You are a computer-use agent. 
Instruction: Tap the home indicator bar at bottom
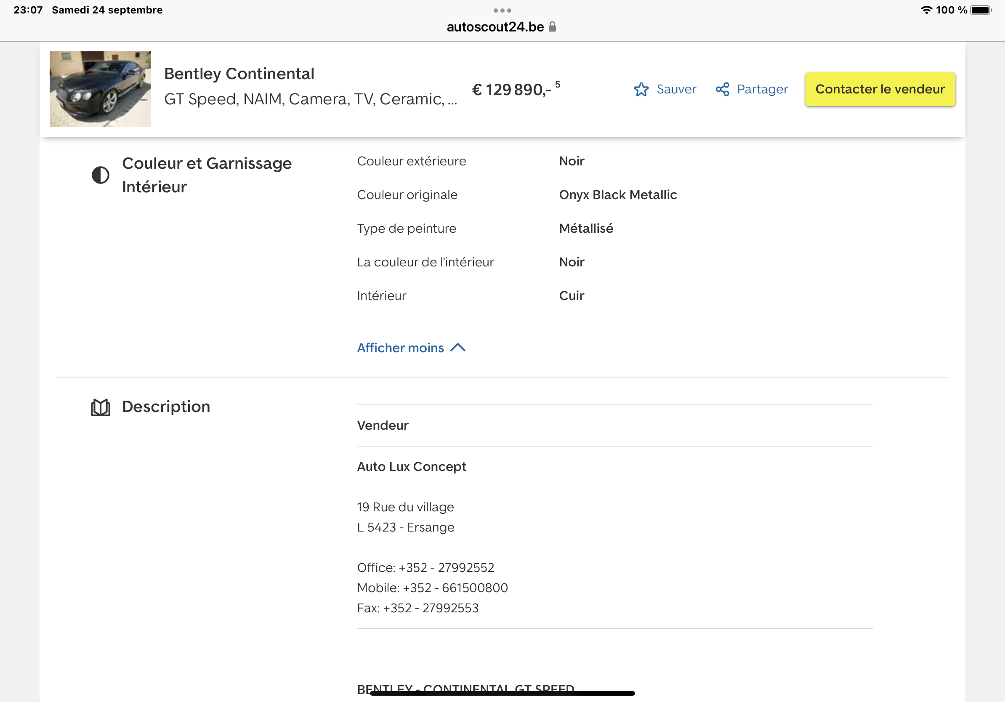[x=502, y=693]
